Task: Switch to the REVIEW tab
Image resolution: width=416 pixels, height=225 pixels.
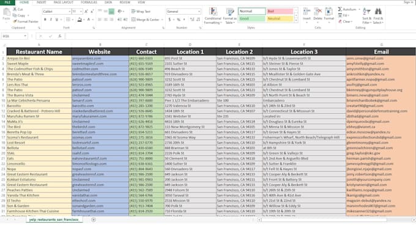Action: click(x=125, y=2)
